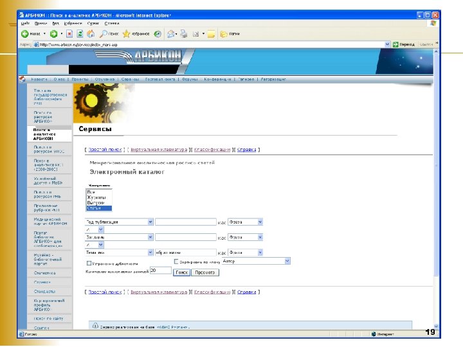Click the Print toolbar icon
Viewport: 463px width, 347px height.
pos(184,34)
